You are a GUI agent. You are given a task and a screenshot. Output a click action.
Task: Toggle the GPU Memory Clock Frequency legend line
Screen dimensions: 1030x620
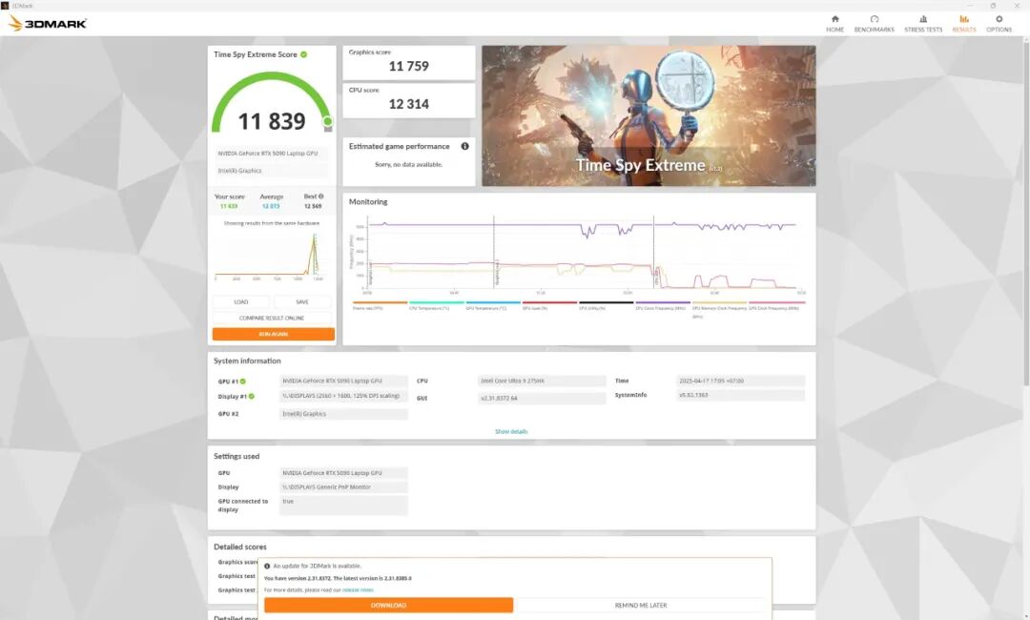(x=719, y=308)
